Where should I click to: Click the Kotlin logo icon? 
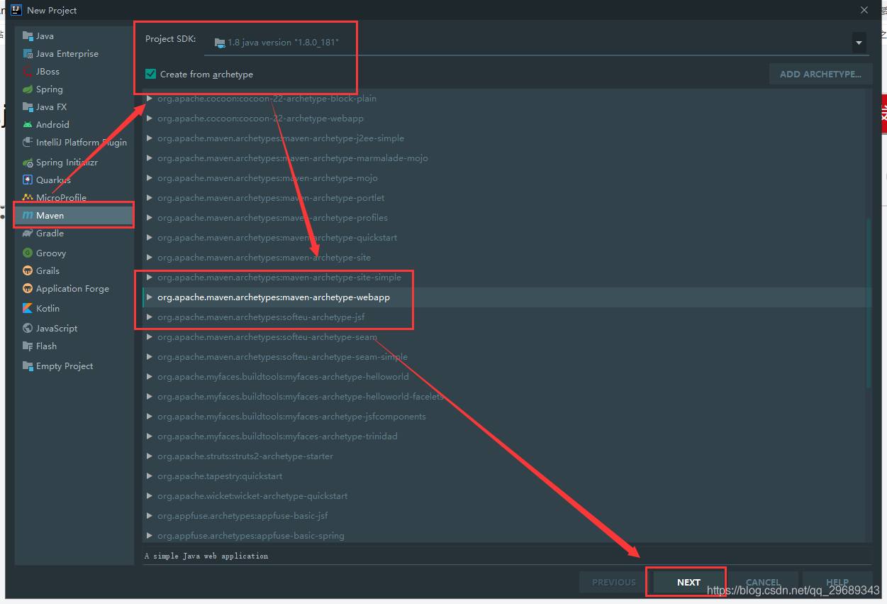point(28,309)
